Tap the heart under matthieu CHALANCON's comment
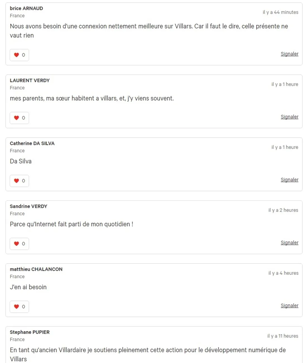This screenshot has width=307, height=363. coord(17,307)
